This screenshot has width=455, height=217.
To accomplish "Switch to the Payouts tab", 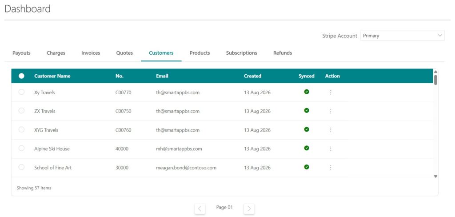I will [x=21, y=53].
